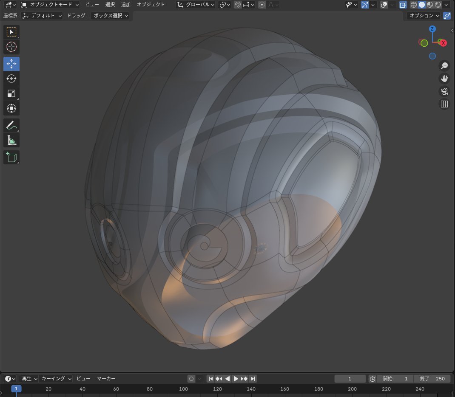Open the timeline editor type menu
Viewport: 455px width, 397px height.
tap(10, 378)
